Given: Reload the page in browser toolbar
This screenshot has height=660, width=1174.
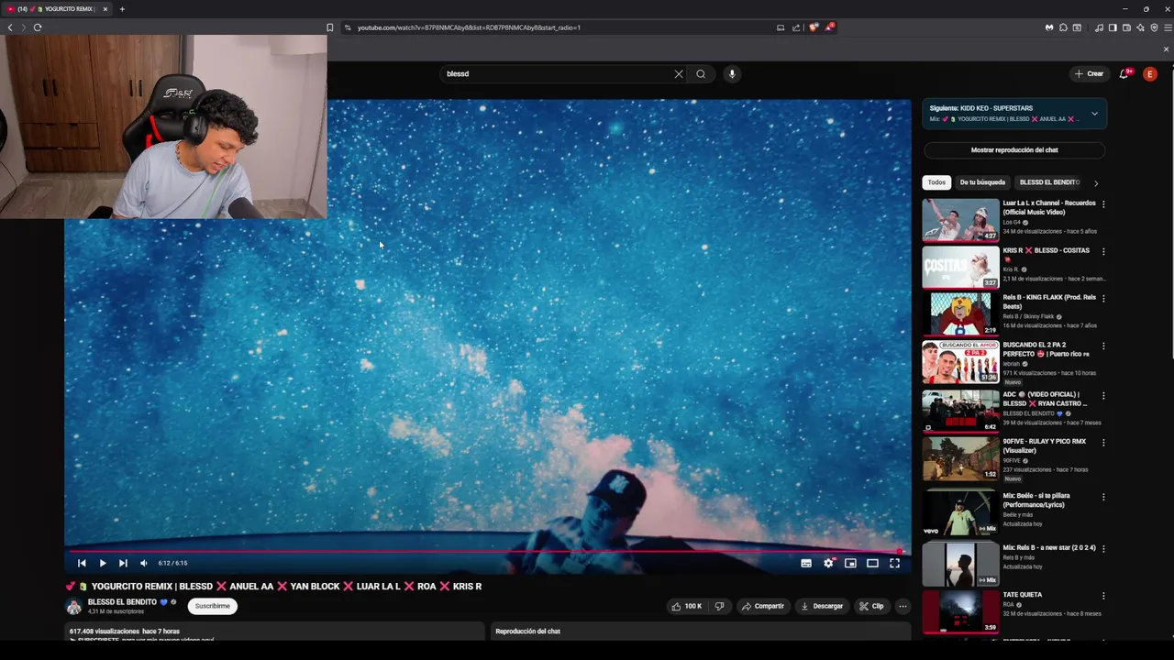Looking at the screenshot, I should click(38, 27).
